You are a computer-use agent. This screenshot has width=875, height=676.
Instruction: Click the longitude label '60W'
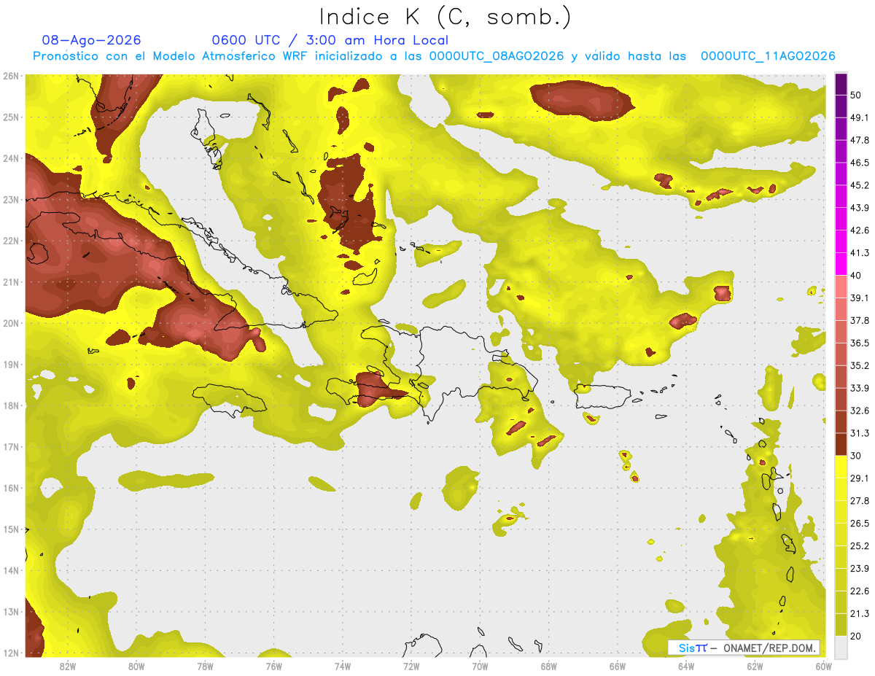tap(823, 667)
